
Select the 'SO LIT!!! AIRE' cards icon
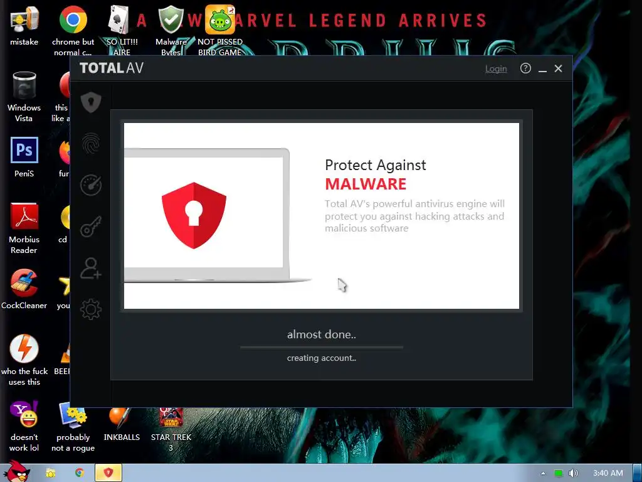[x=122, y=31]
